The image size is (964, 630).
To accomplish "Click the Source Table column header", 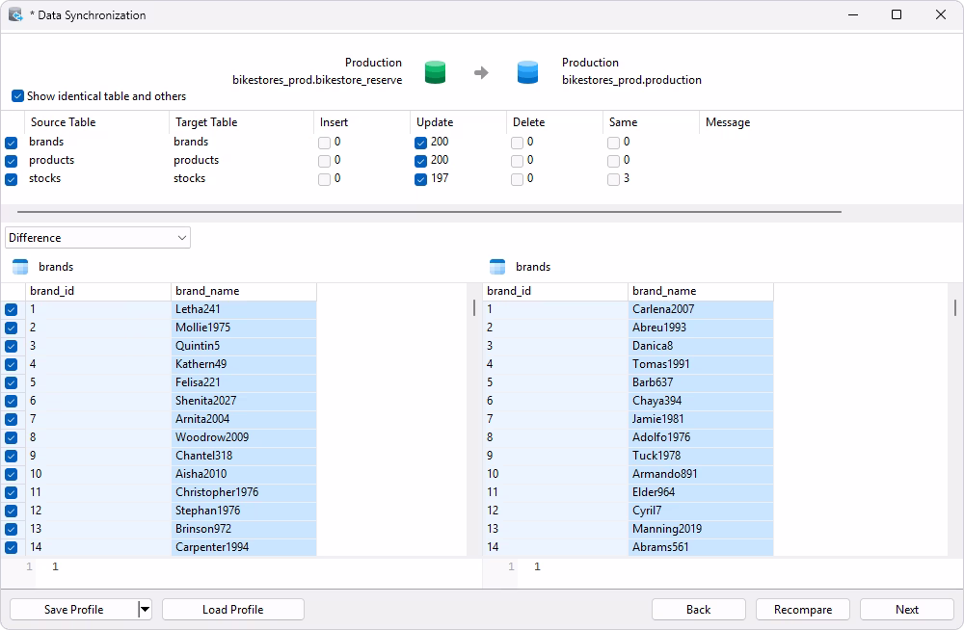I will tap(95, 122).
